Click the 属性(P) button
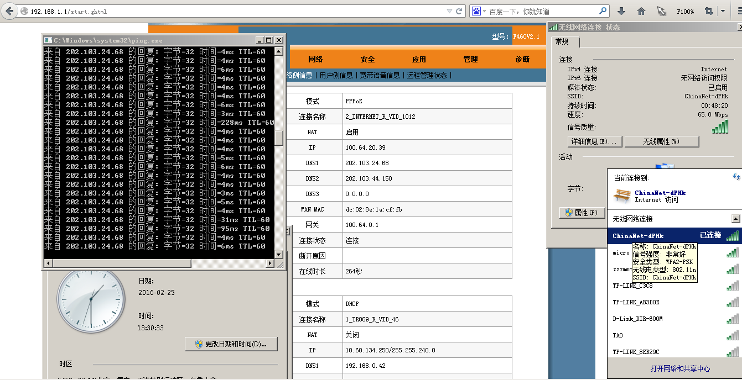 click(x=582, y=213)
